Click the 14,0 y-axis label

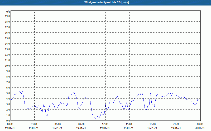8,43
